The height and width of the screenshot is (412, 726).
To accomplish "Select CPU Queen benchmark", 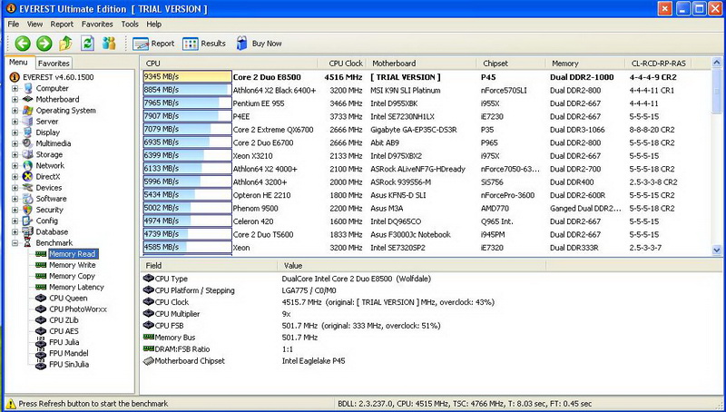I will pyautogui.click(x=68, y=299).
